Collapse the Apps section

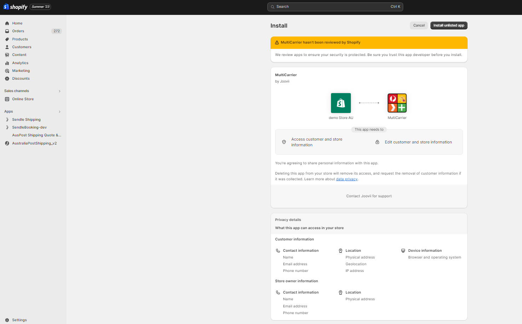(59, 111)
